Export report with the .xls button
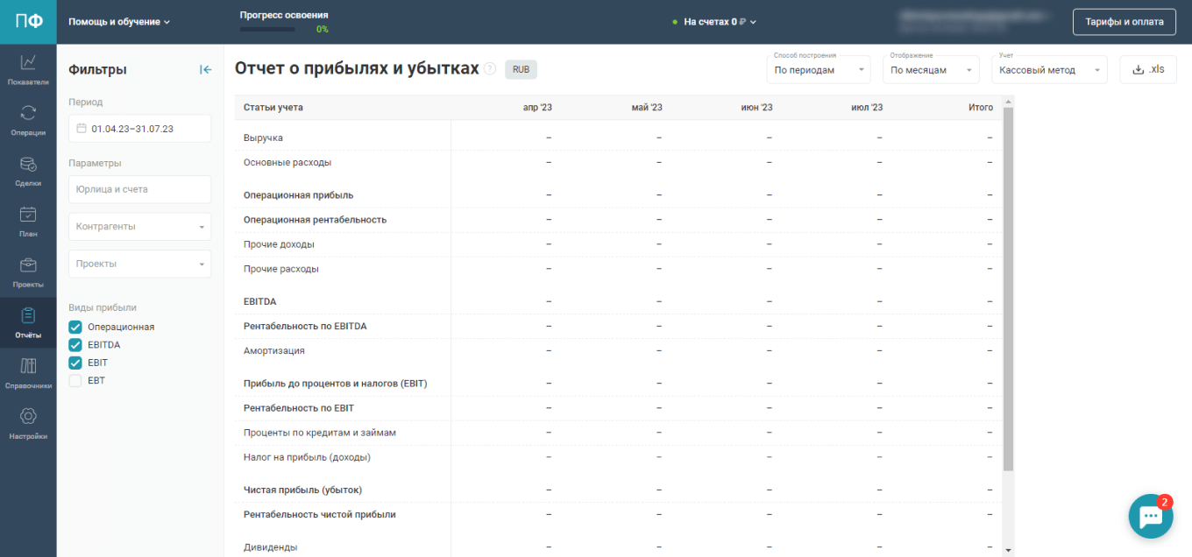 coord(1147,70)
